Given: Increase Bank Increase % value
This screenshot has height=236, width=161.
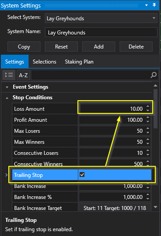Looking at the screenshot, I should coord(148,195).
